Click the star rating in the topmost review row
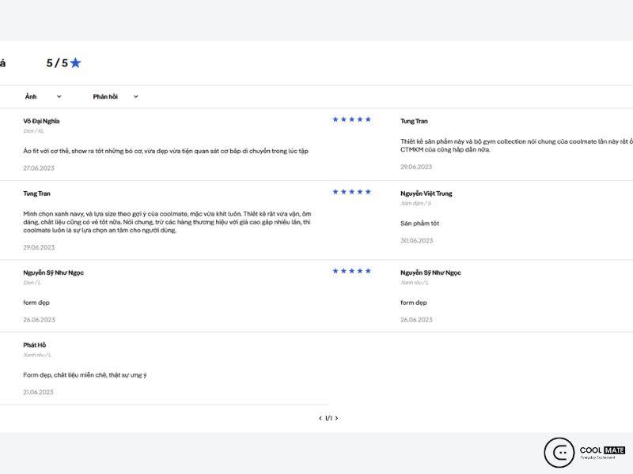 pos(351,119)
